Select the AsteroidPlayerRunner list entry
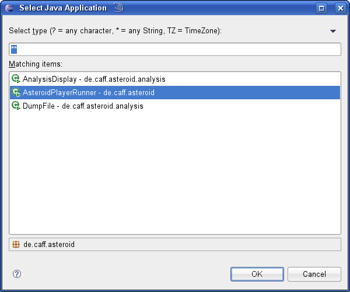The height and width of the screenshot is (292, 350). pos(175,92)
